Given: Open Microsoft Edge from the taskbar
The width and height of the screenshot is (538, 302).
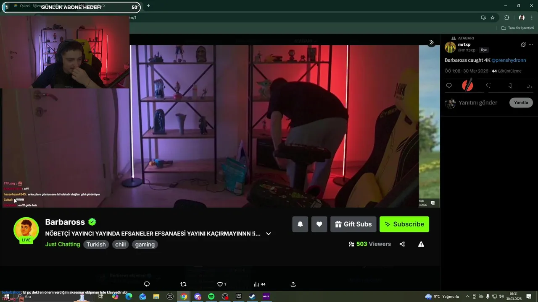Looking at the screenshot, I should point(129,297).
